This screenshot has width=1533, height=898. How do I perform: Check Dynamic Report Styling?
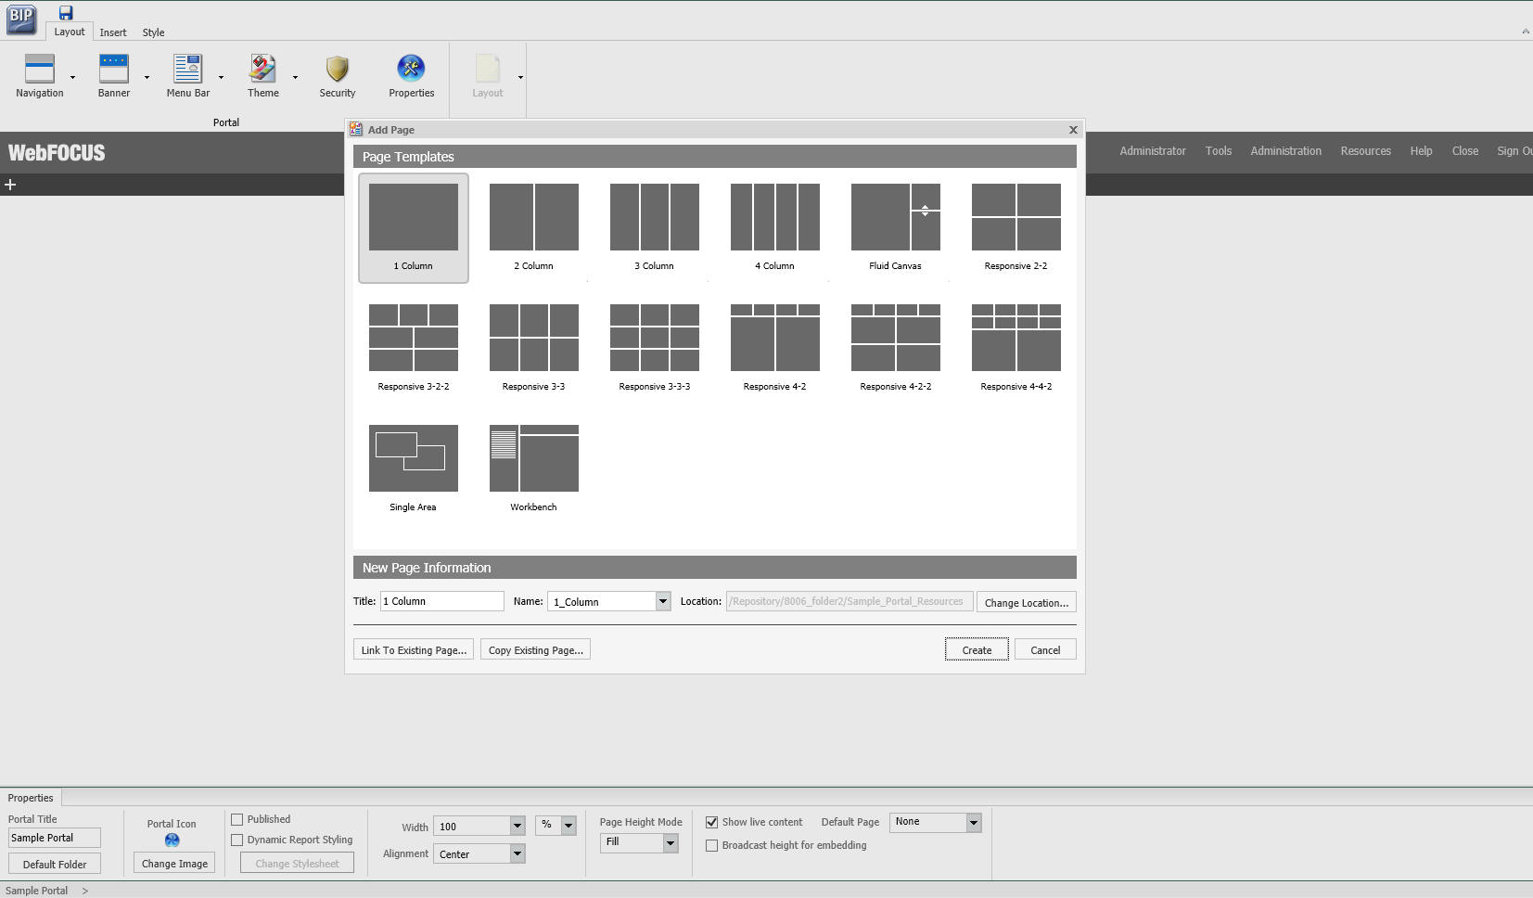[237, 840]
